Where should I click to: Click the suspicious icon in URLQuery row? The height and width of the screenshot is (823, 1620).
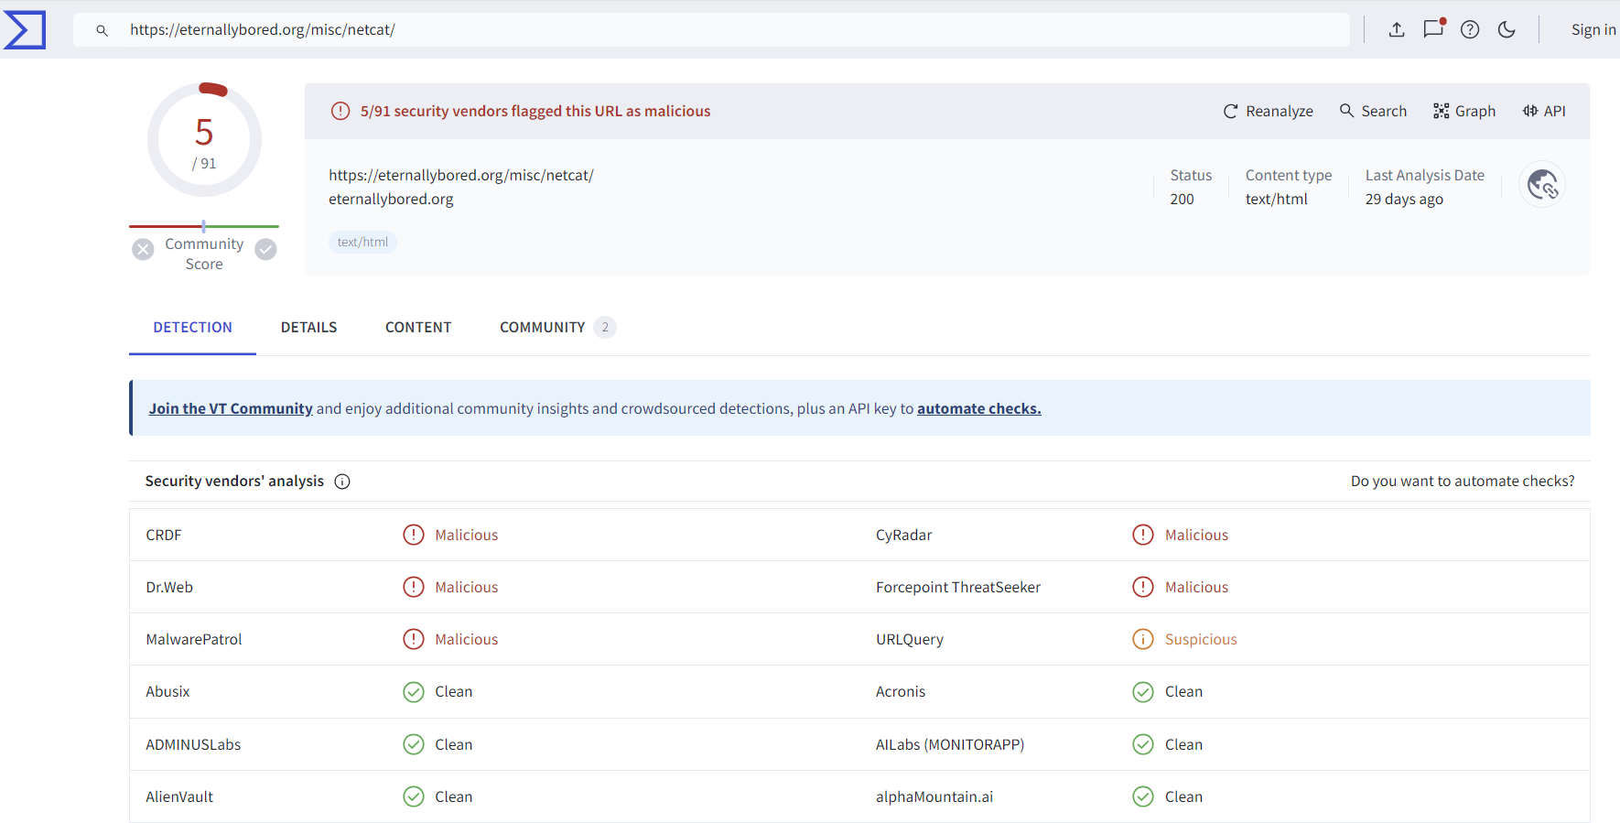pos(1143,639)
